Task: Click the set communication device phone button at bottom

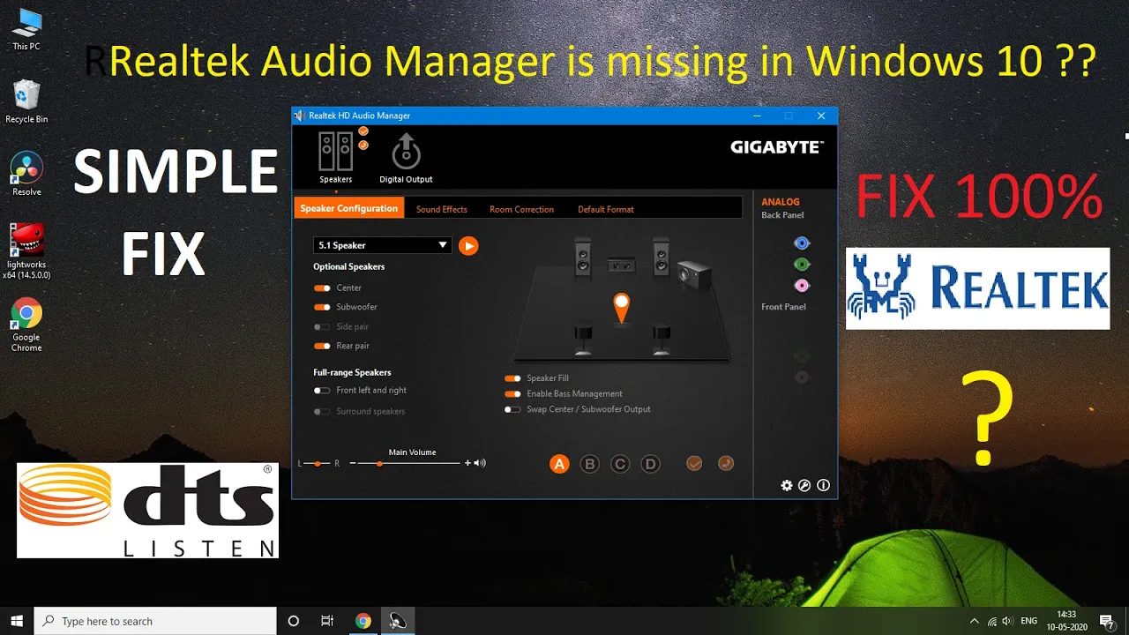Action: 726,463
